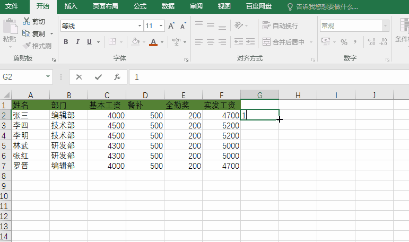Image resolution: width=409 pixels, height=242 pixels.
Task: Expand the Copy options arrow
Action: [51, 33]
